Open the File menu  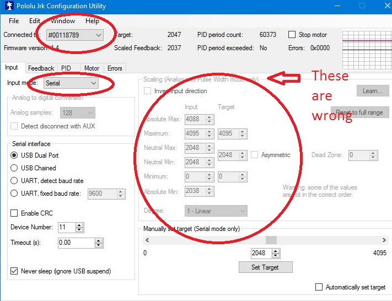[x=14, y=21]
